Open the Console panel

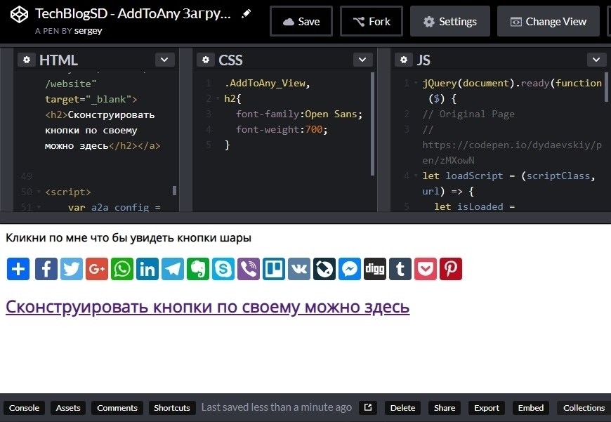(x=24, y=408)
